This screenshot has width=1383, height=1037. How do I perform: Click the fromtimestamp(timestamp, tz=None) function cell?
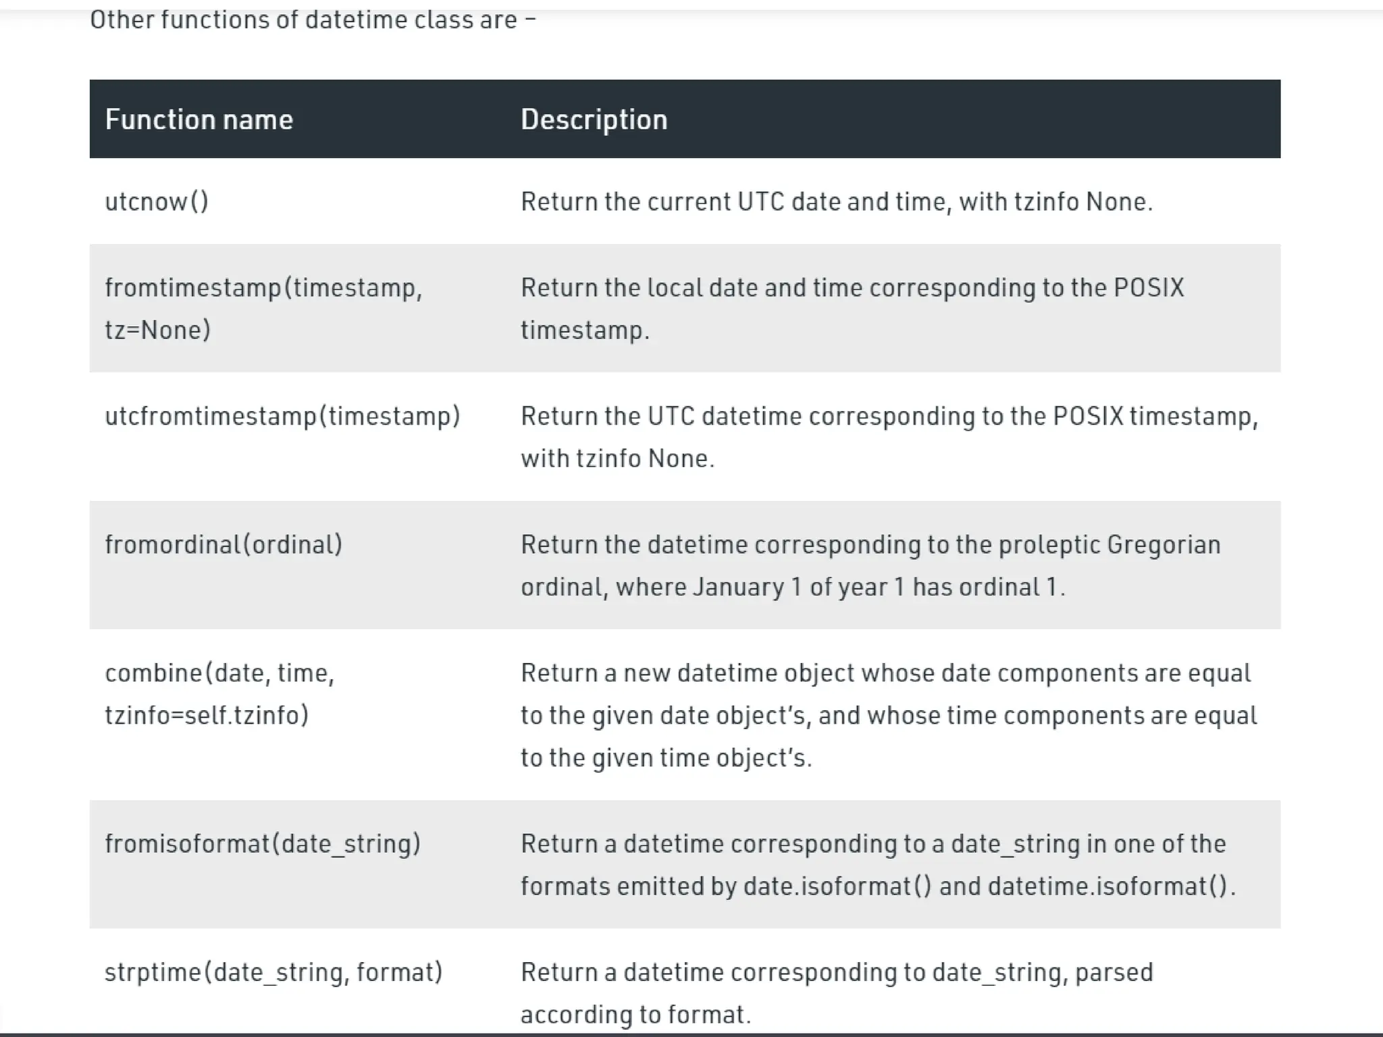[x=263, y=288]
